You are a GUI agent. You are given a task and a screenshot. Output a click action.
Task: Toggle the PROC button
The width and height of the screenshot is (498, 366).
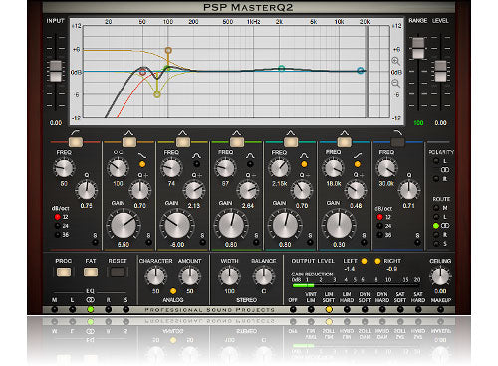[x=64, y=273]
